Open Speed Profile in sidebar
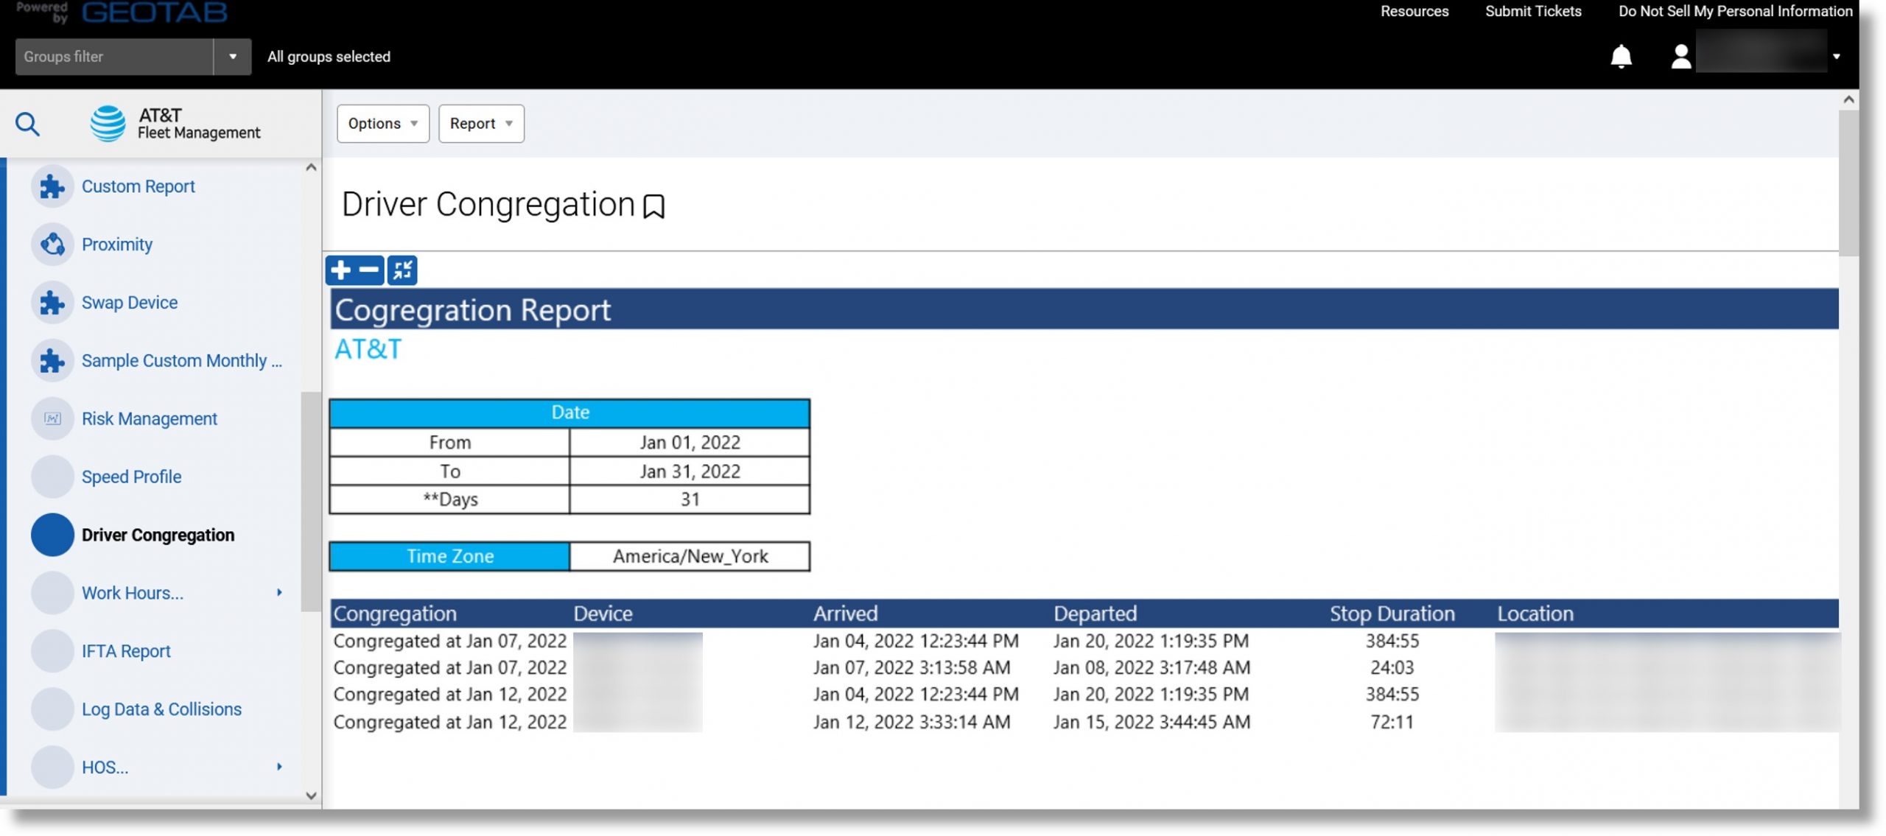 [131, 477]
